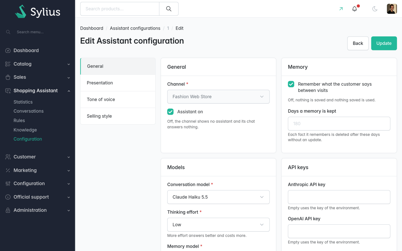Focus the Anthropic API key field
The height and width of the screenshot is (251, 402).
click(x=339, y=197)
